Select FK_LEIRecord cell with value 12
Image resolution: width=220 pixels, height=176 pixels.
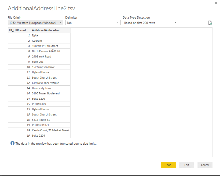pyautogui.click(x=19, y=83)
